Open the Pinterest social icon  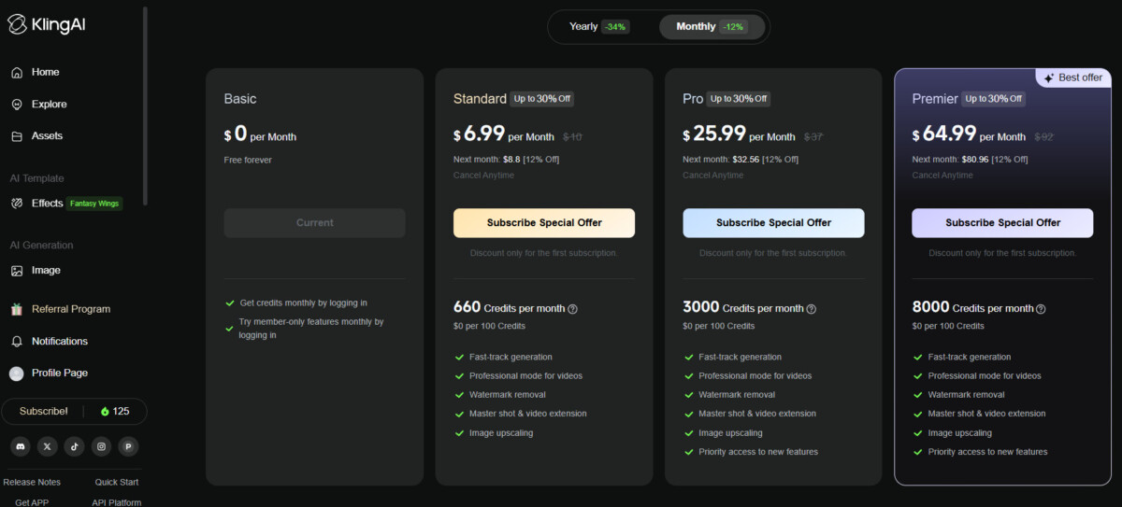128,446
